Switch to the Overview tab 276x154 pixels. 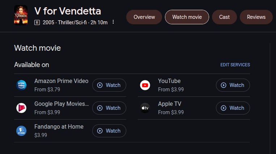tap(144, 17)
